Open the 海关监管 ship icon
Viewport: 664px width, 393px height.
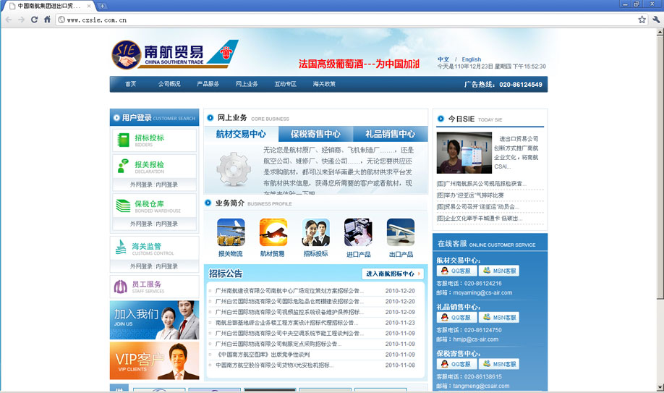[x=121, y=247]
